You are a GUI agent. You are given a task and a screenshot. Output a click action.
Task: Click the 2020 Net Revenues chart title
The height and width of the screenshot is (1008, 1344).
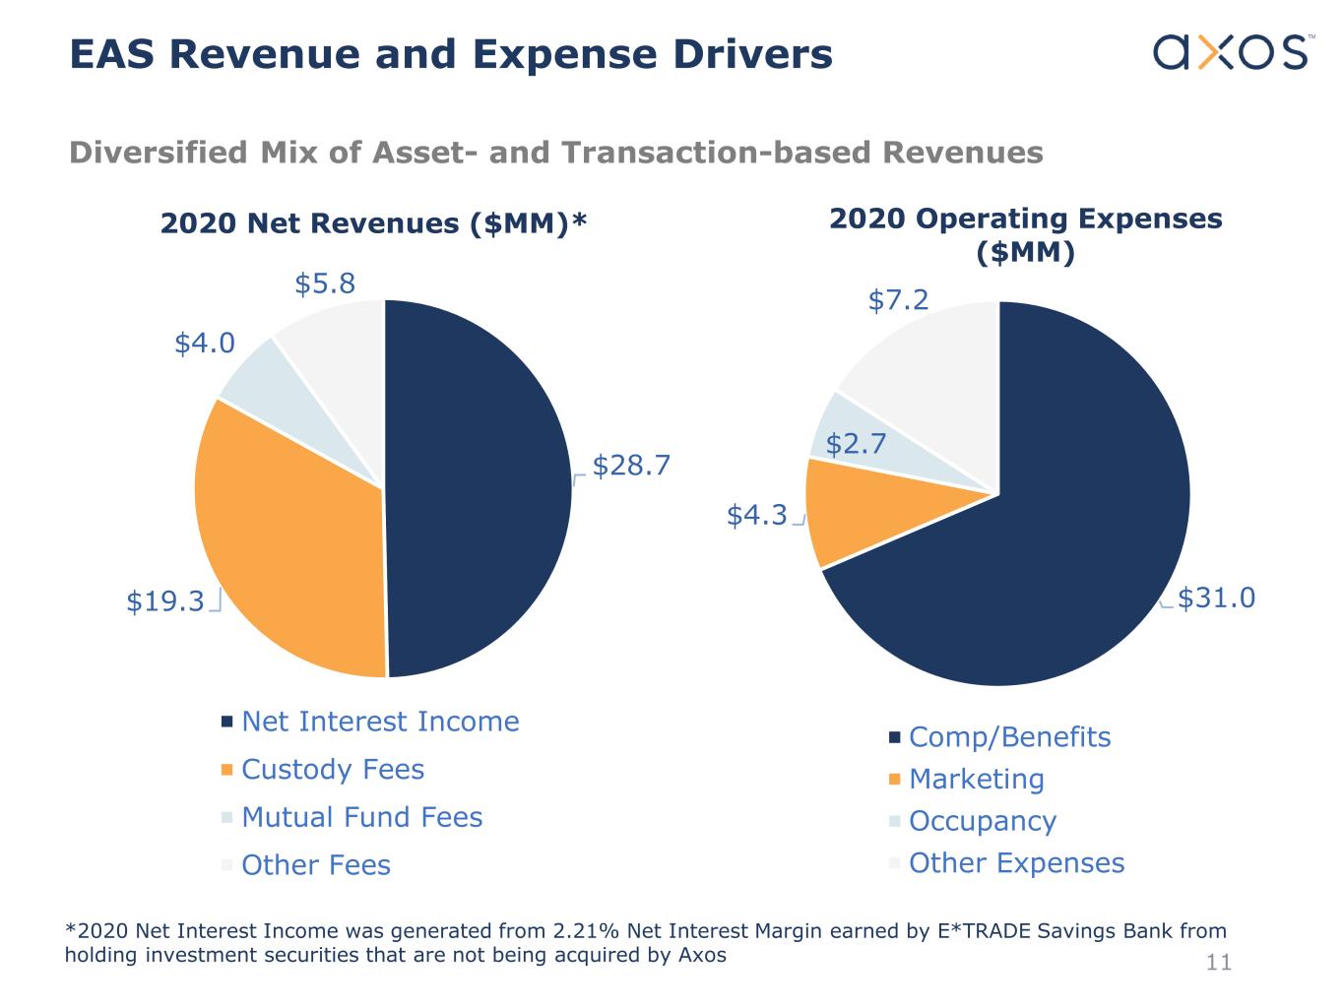tap(373, 223)
